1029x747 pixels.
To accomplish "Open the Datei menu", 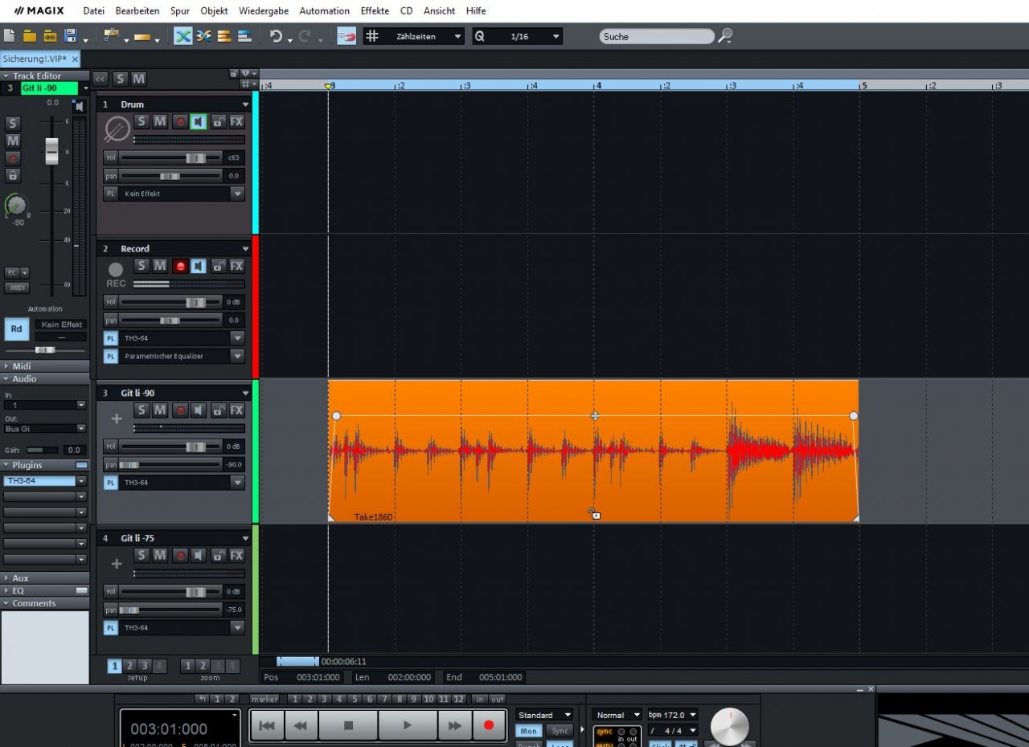I will pyautogui.click(x=94, y=11).
